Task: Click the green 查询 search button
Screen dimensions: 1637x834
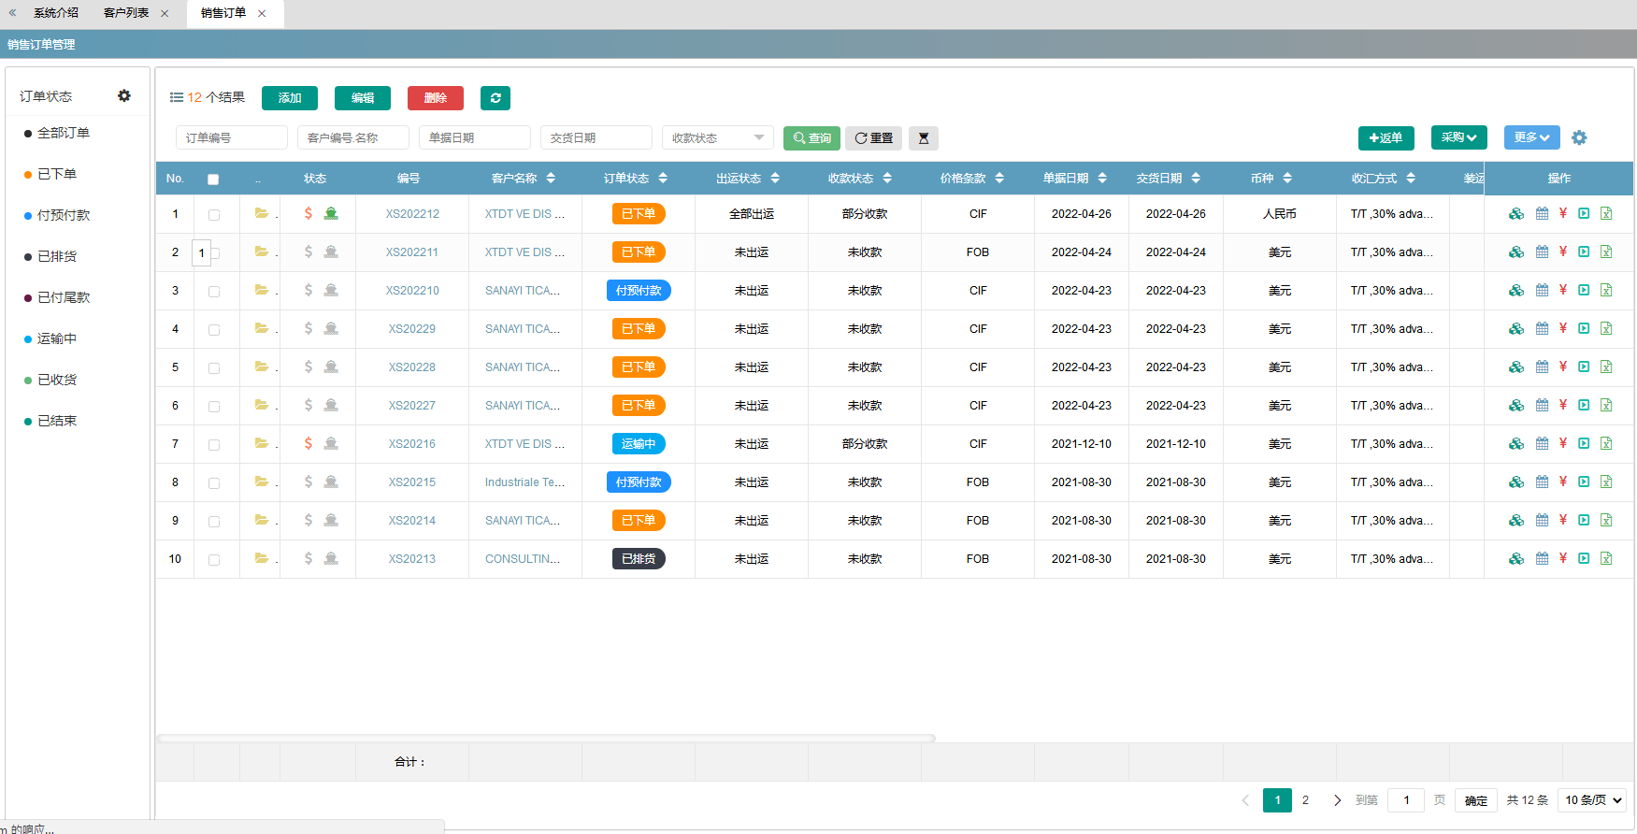Action: pyautogui.click(x=811, y=138)
